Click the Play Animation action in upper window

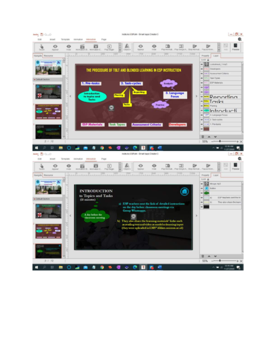[x=167, y=48]
